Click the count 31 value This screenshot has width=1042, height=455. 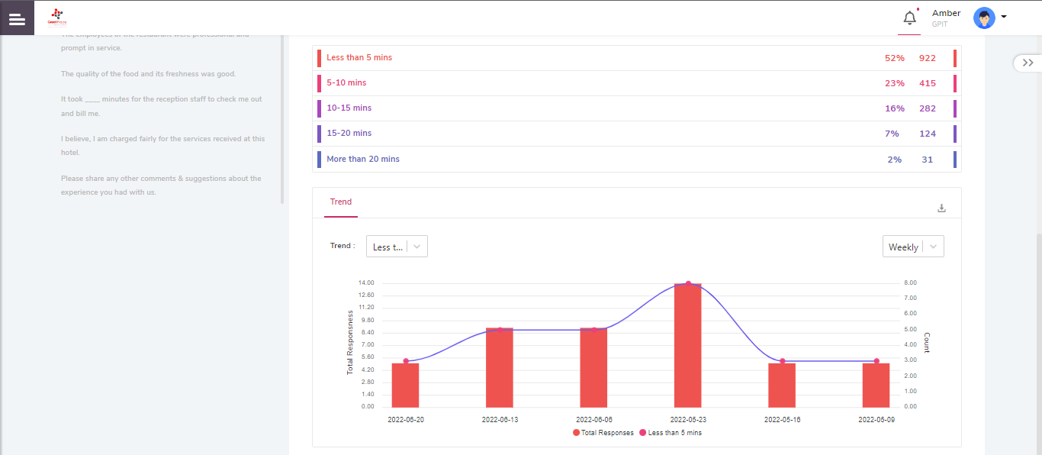point(927,160)
